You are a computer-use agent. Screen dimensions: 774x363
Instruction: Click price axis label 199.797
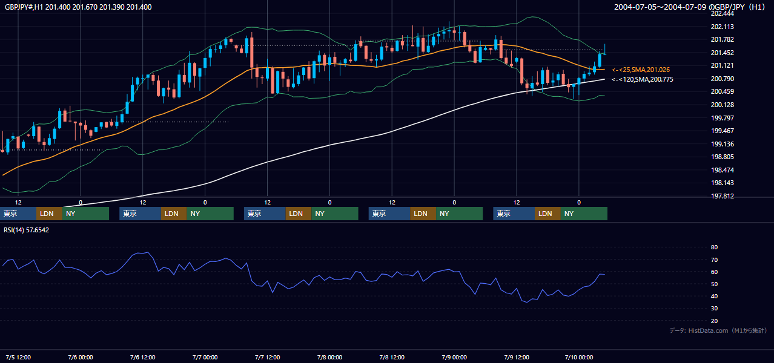click(x=722, y=118)
